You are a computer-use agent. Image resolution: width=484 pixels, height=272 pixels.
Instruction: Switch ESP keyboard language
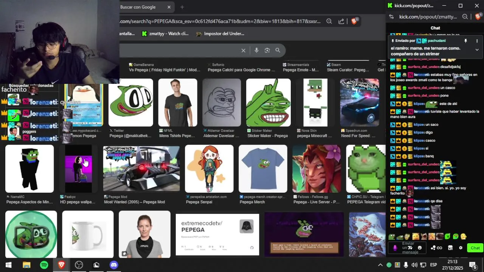tap(434, 265)
